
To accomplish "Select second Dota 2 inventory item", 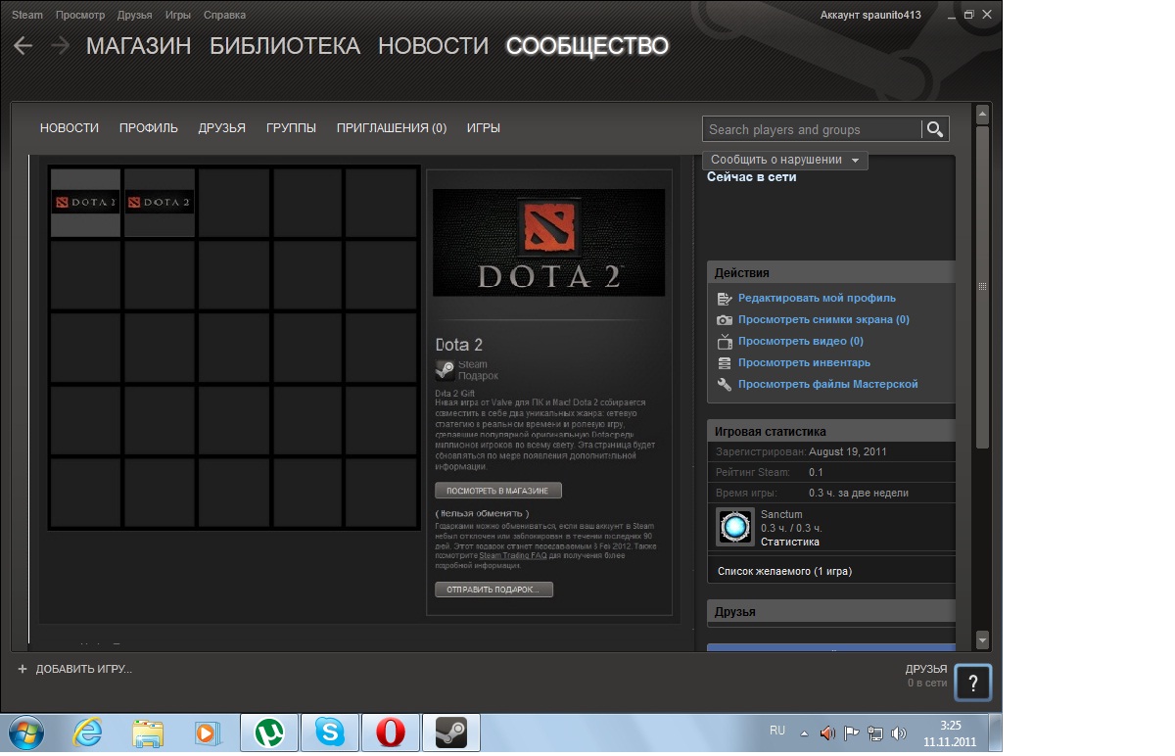I will [160, 202].
